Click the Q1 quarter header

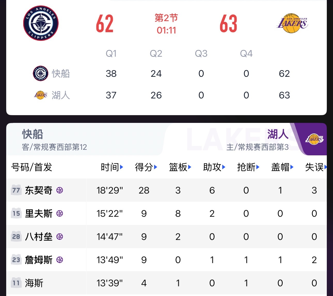pos(112,53)
